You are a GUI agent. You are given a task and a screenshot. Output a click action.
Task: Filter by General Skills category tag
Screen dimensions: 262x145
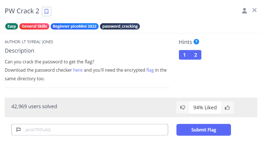[x=34, y=26]
